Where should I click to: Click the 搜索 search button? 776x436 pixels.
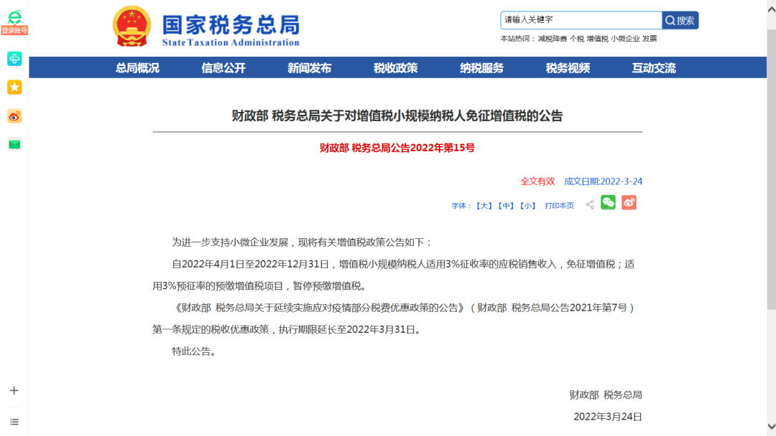(680, 20)
